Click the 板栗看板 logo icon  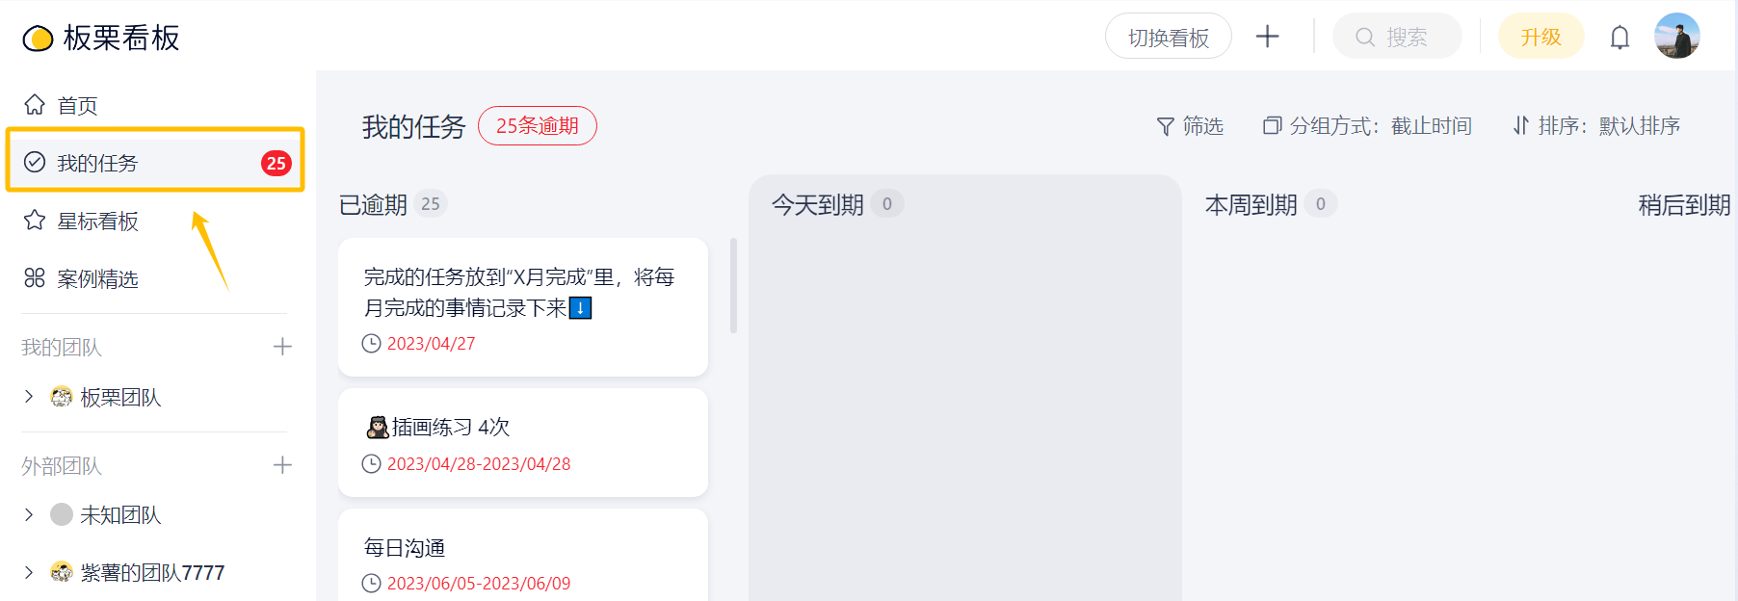pos(38,39)
